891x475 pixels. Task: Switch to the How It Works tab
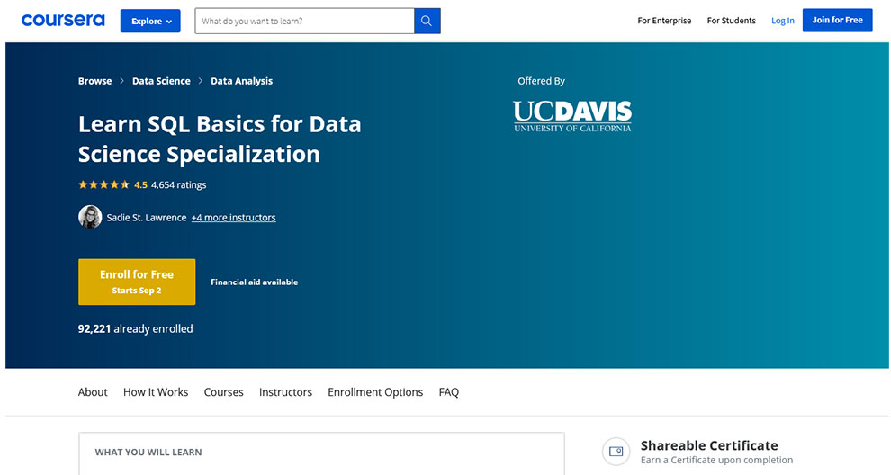pyautogui.click(x=156, y=392)
